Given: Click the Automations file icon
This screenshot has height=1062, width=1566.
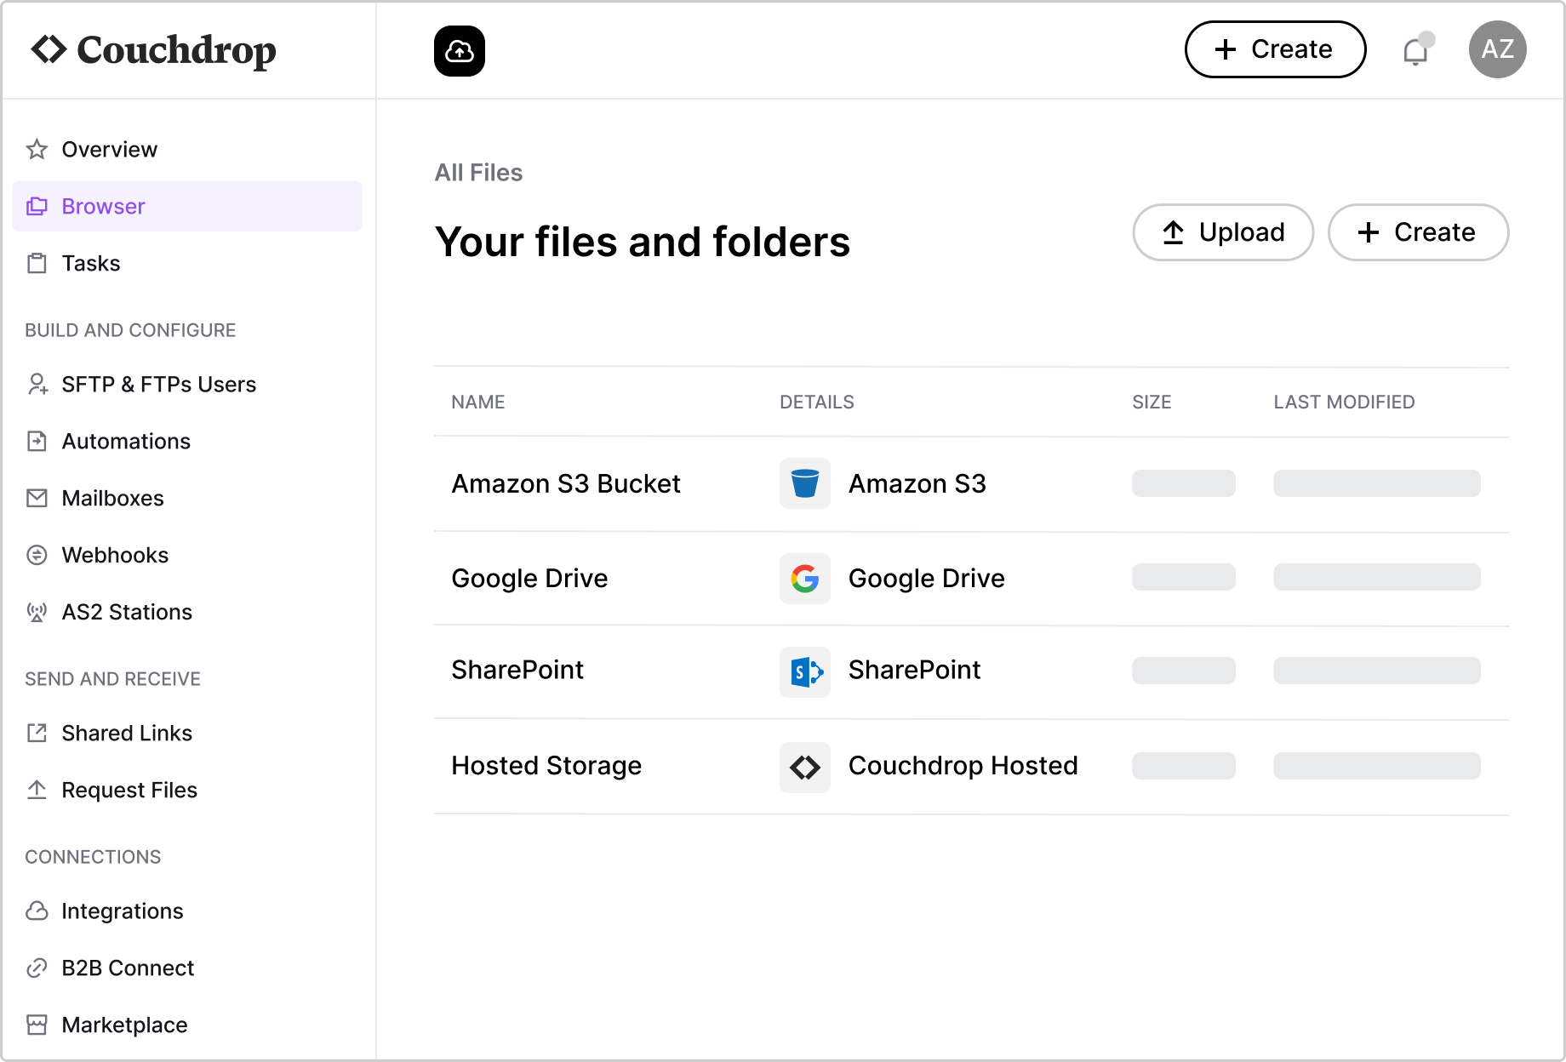Looking at the screenshot, I should (x=37, y=442).
